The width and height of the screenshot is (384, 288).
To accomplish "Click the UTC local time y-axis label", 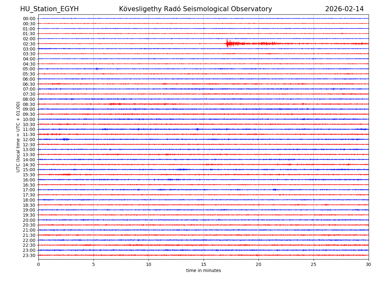I will pos(18,137).
